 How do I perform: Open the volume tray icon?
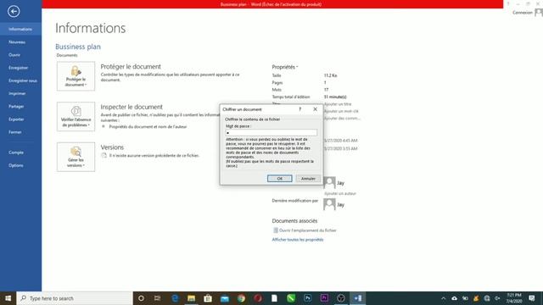click(497, 298)
